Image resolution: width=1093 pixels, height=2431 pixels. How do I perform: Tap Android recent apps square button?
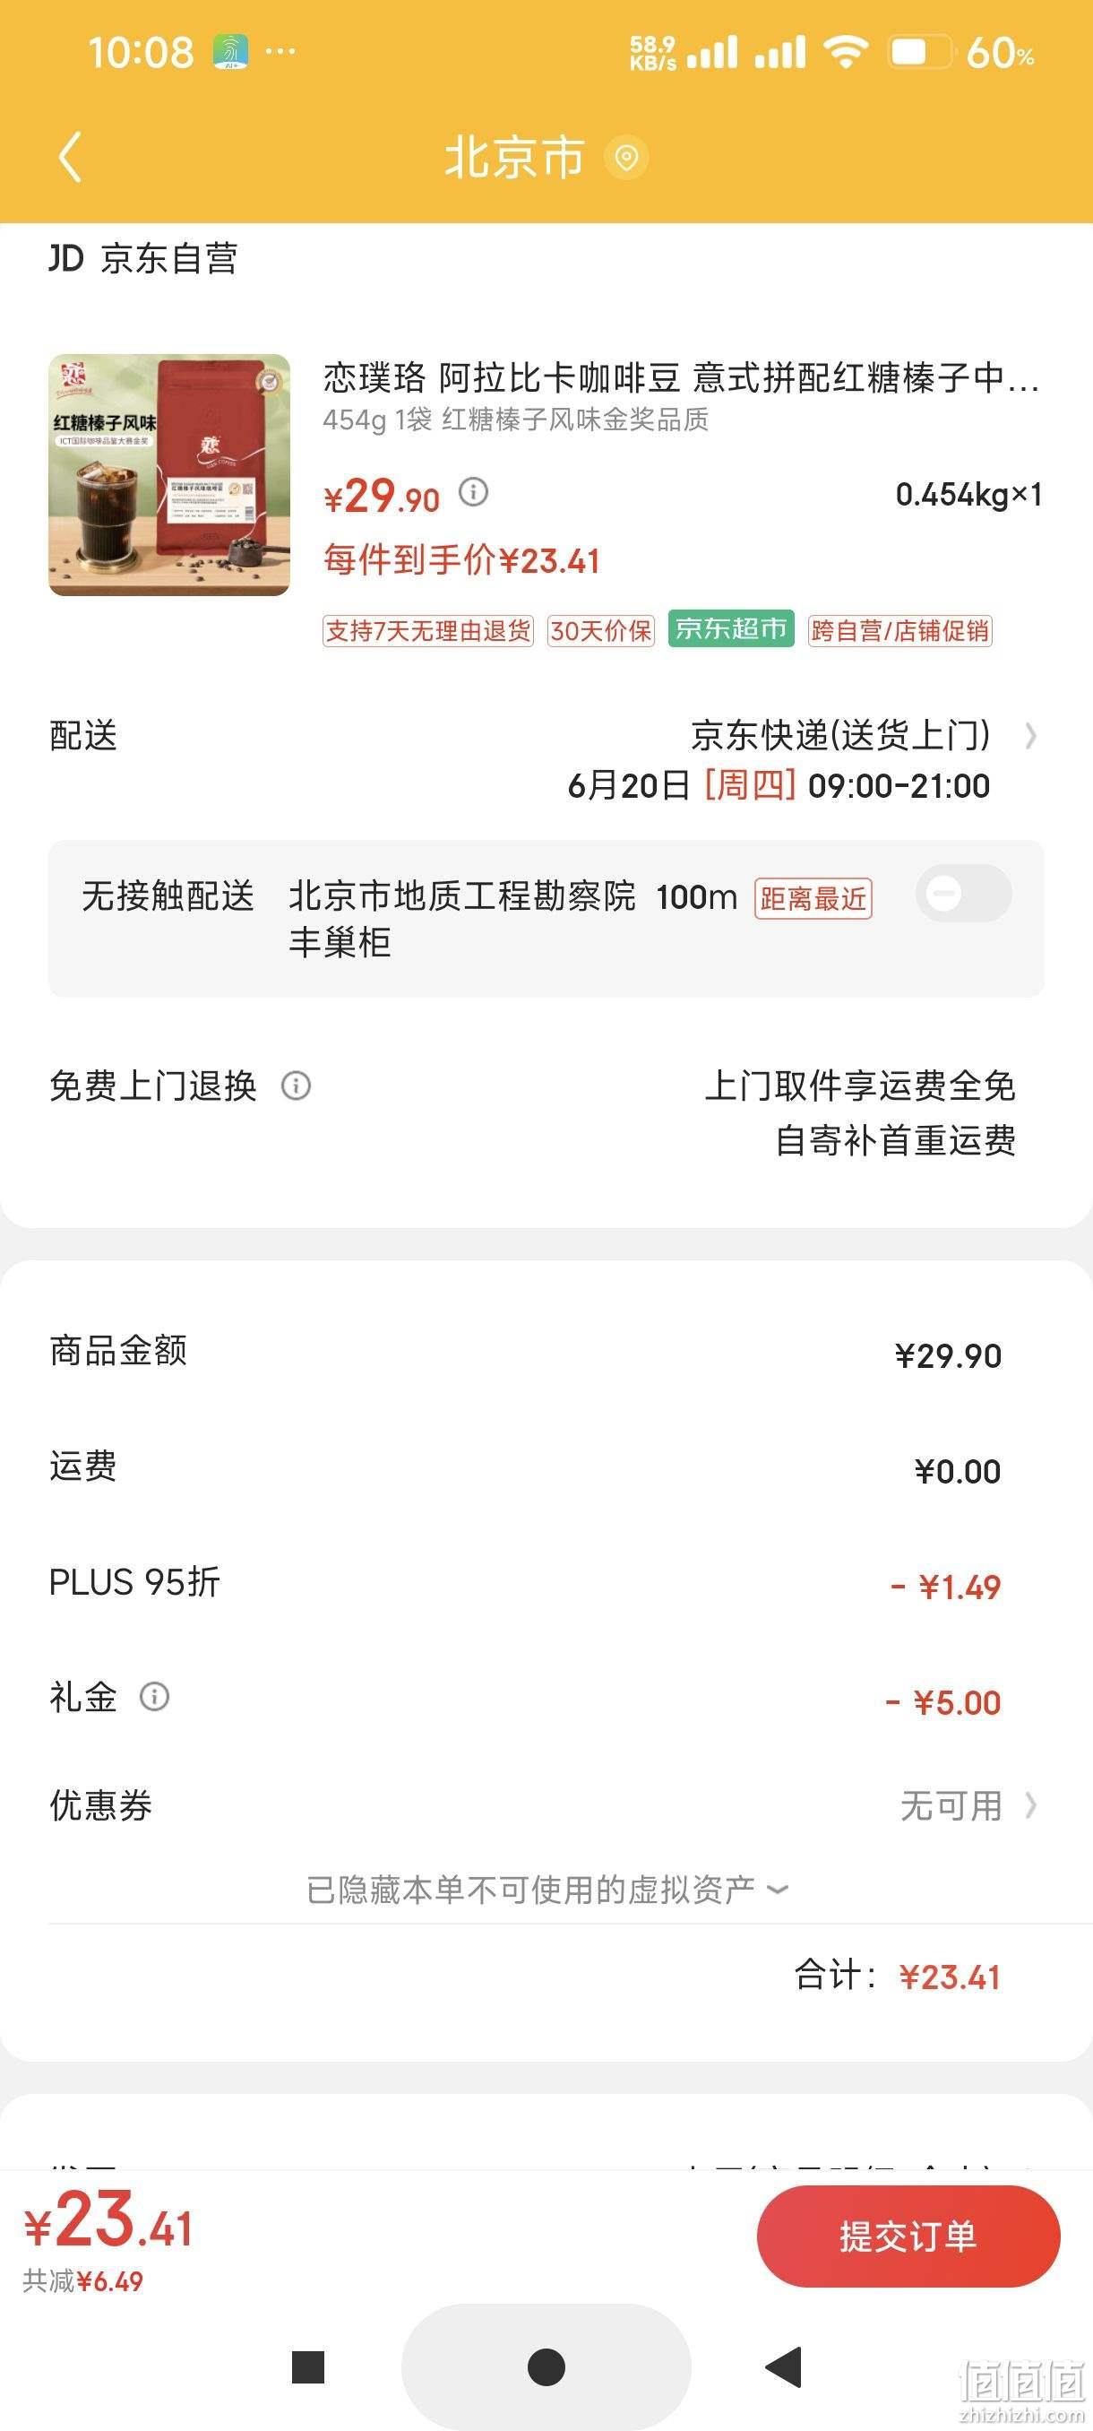click(308, 2366)
